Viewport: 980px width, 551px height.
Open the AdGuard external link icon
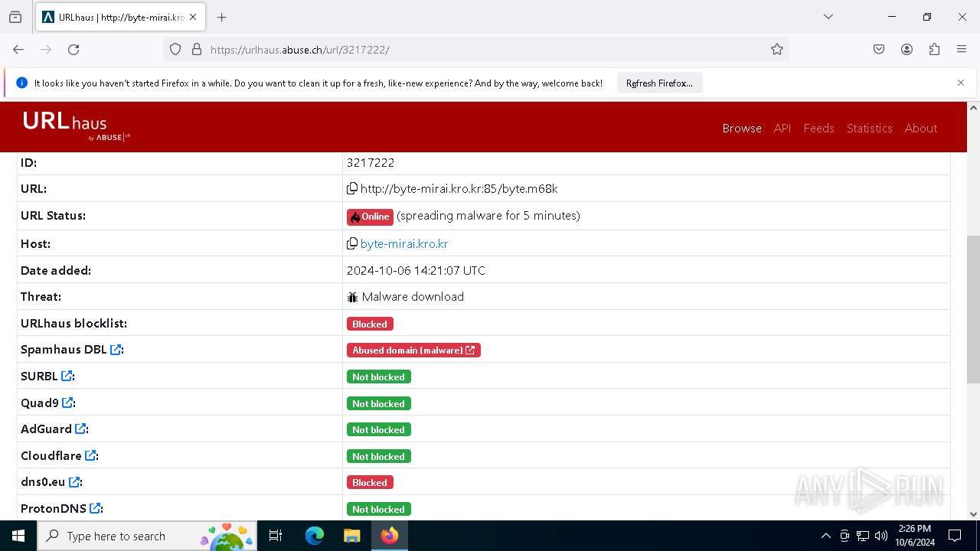click(x=80, y=429)
